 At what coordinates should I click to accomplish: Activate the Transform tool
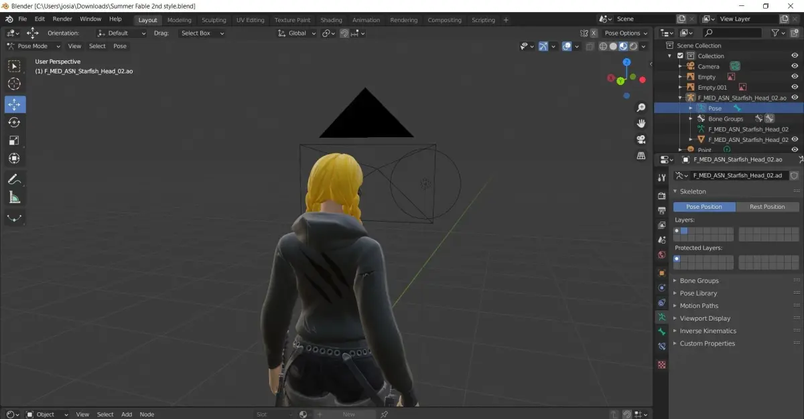coord(15,159)
